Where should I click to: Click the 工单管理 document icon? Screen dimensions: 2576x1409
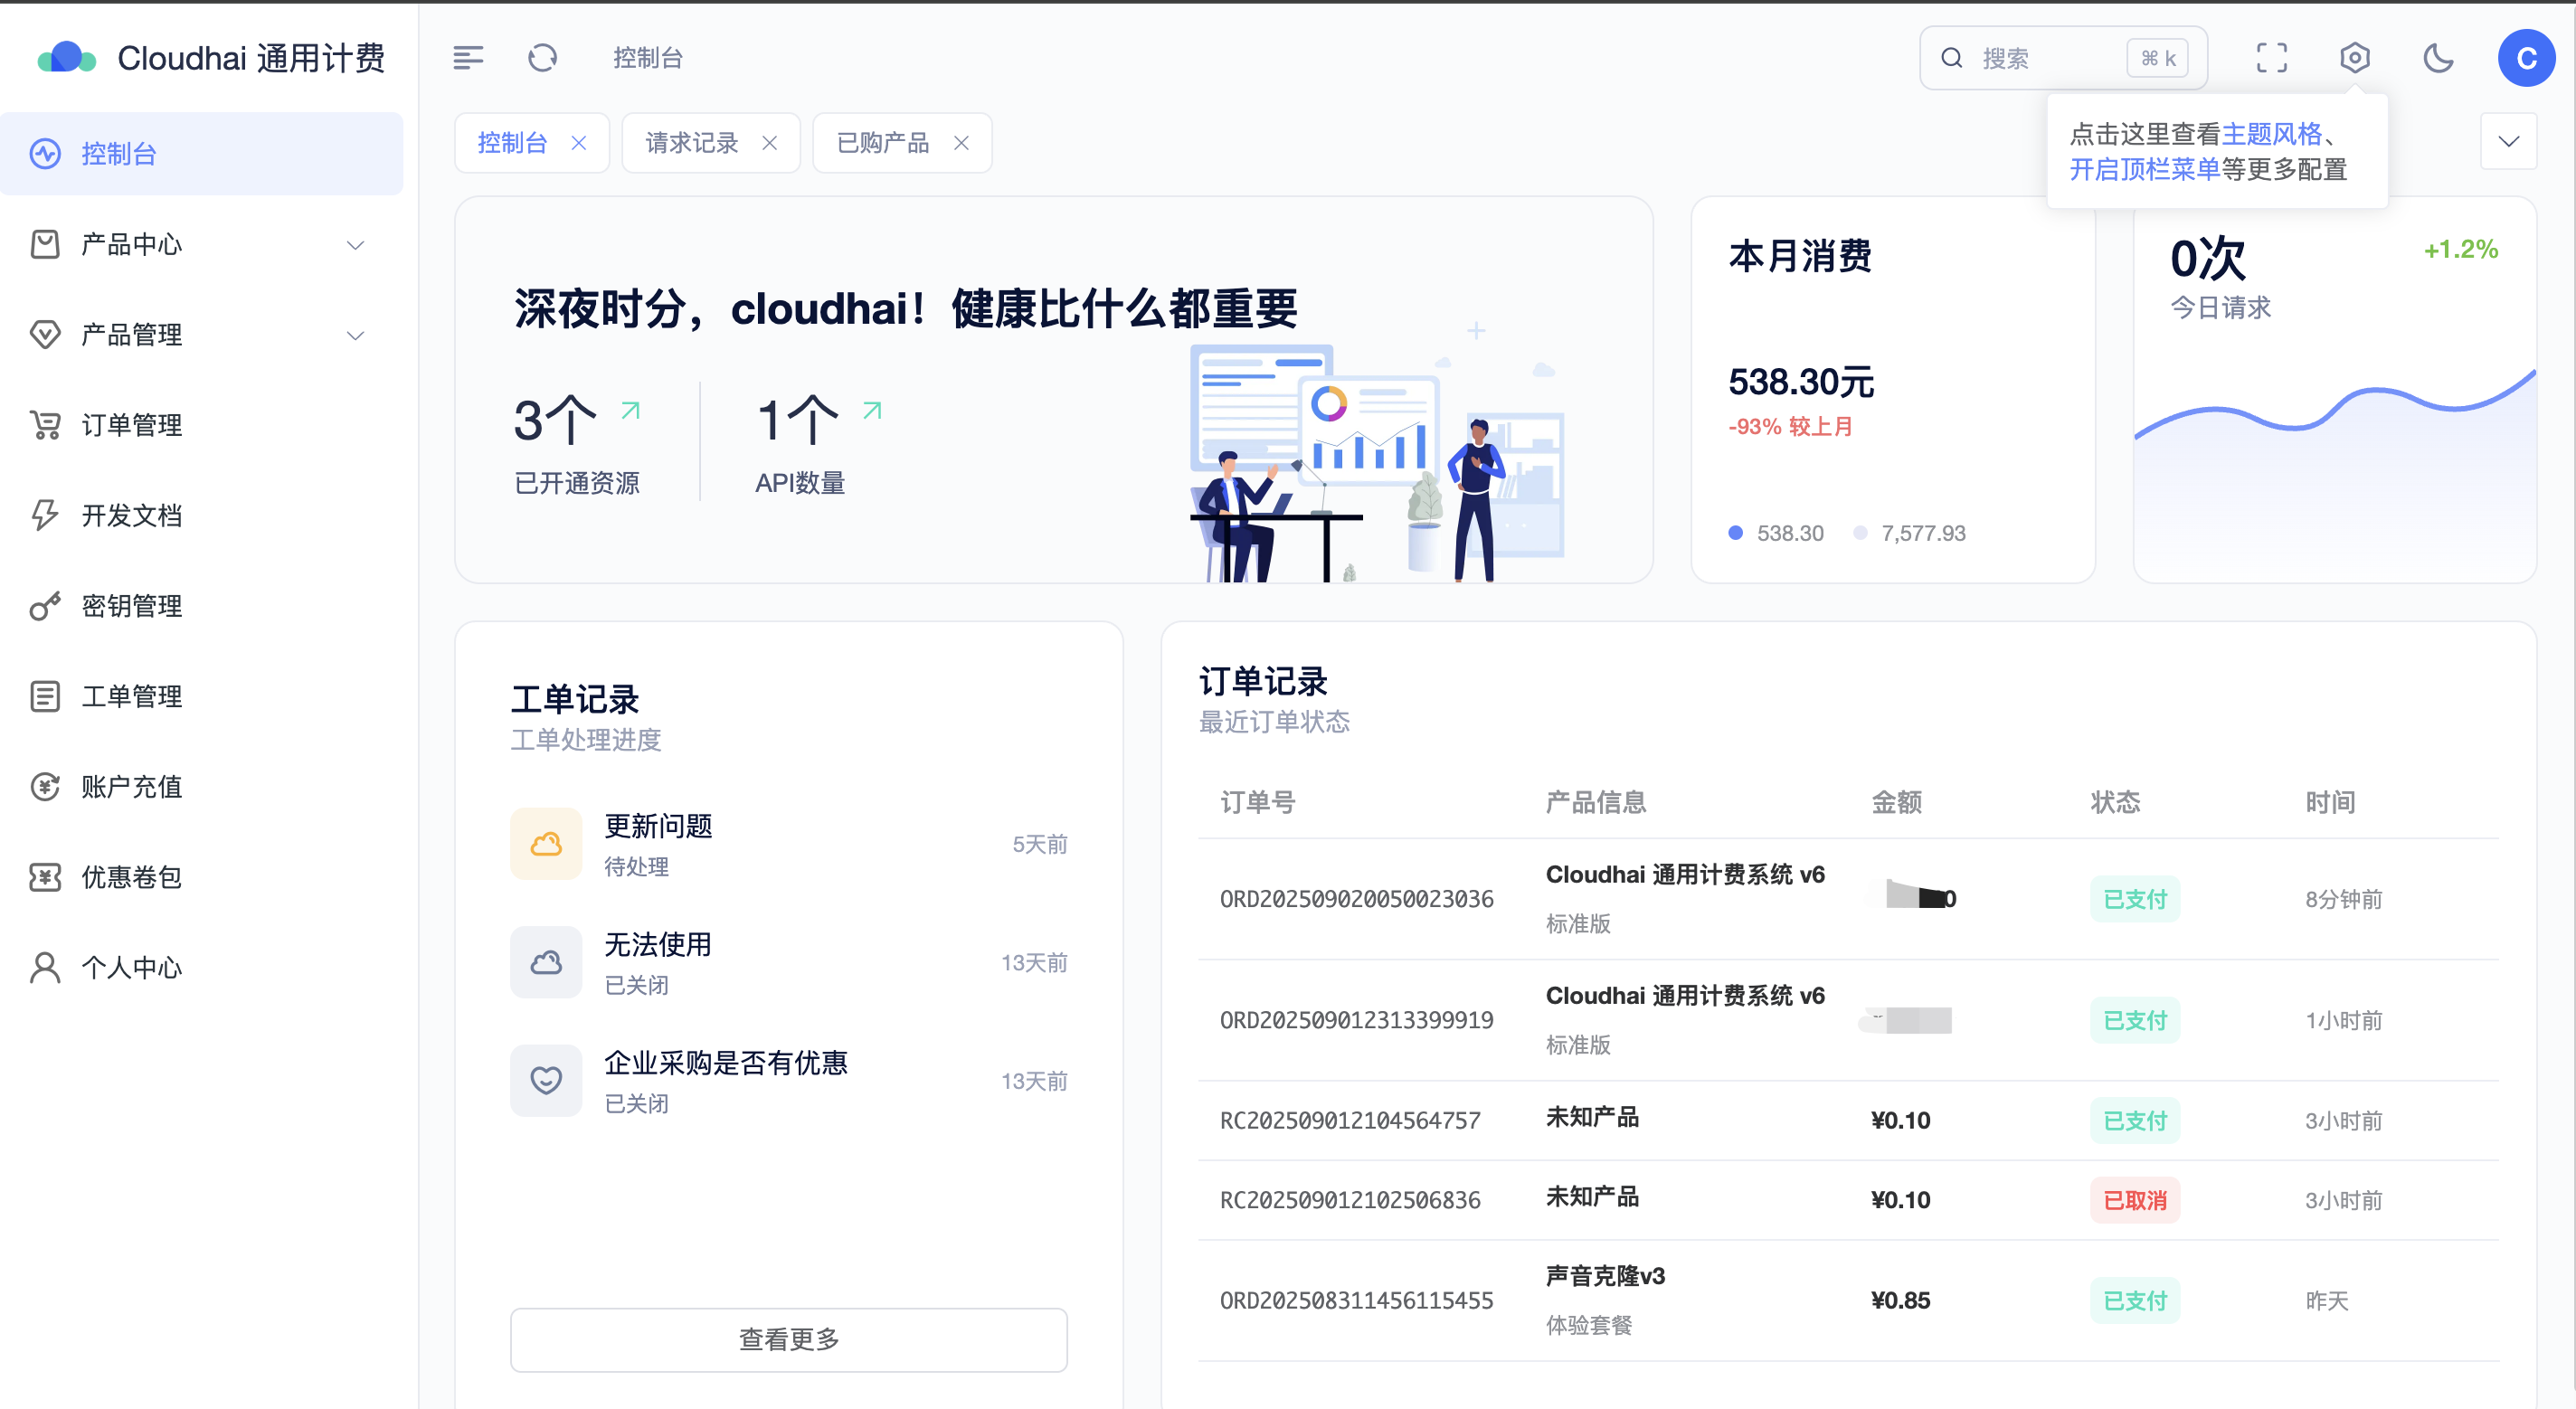pyautogui.click(x=45, y=696)
